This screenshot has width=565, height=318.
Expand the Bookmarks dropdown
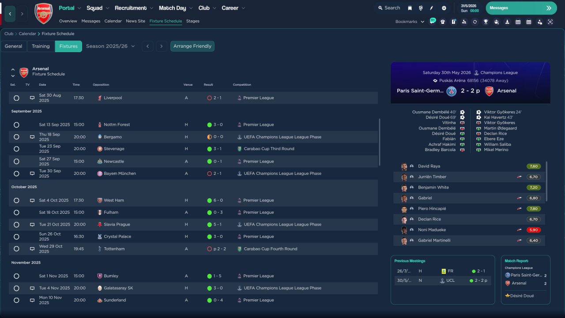pyautogui.click(x=410, y=22)
